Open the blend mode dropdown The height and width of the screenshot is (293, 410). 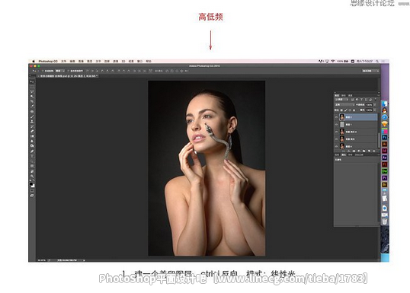pos(344,105)
